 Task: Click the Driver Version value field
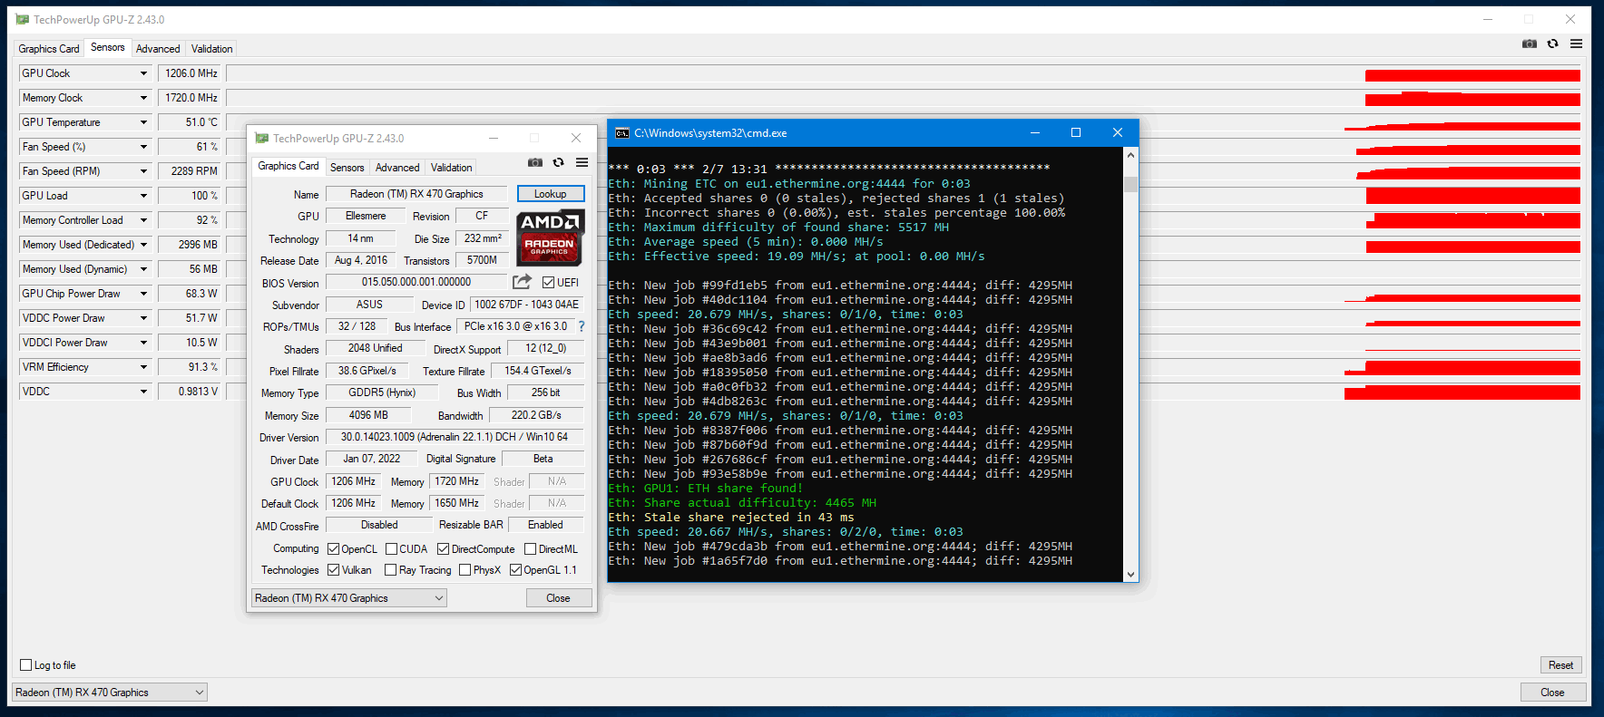point(455,437)
